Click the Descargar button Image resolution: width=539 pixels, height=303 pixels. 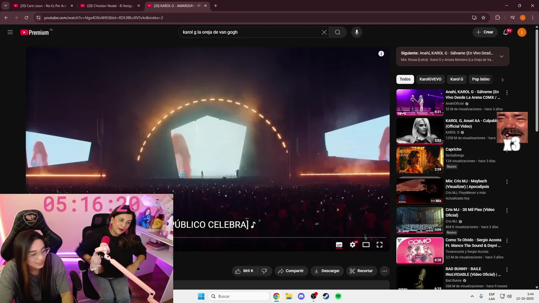(x=327, y=271)
